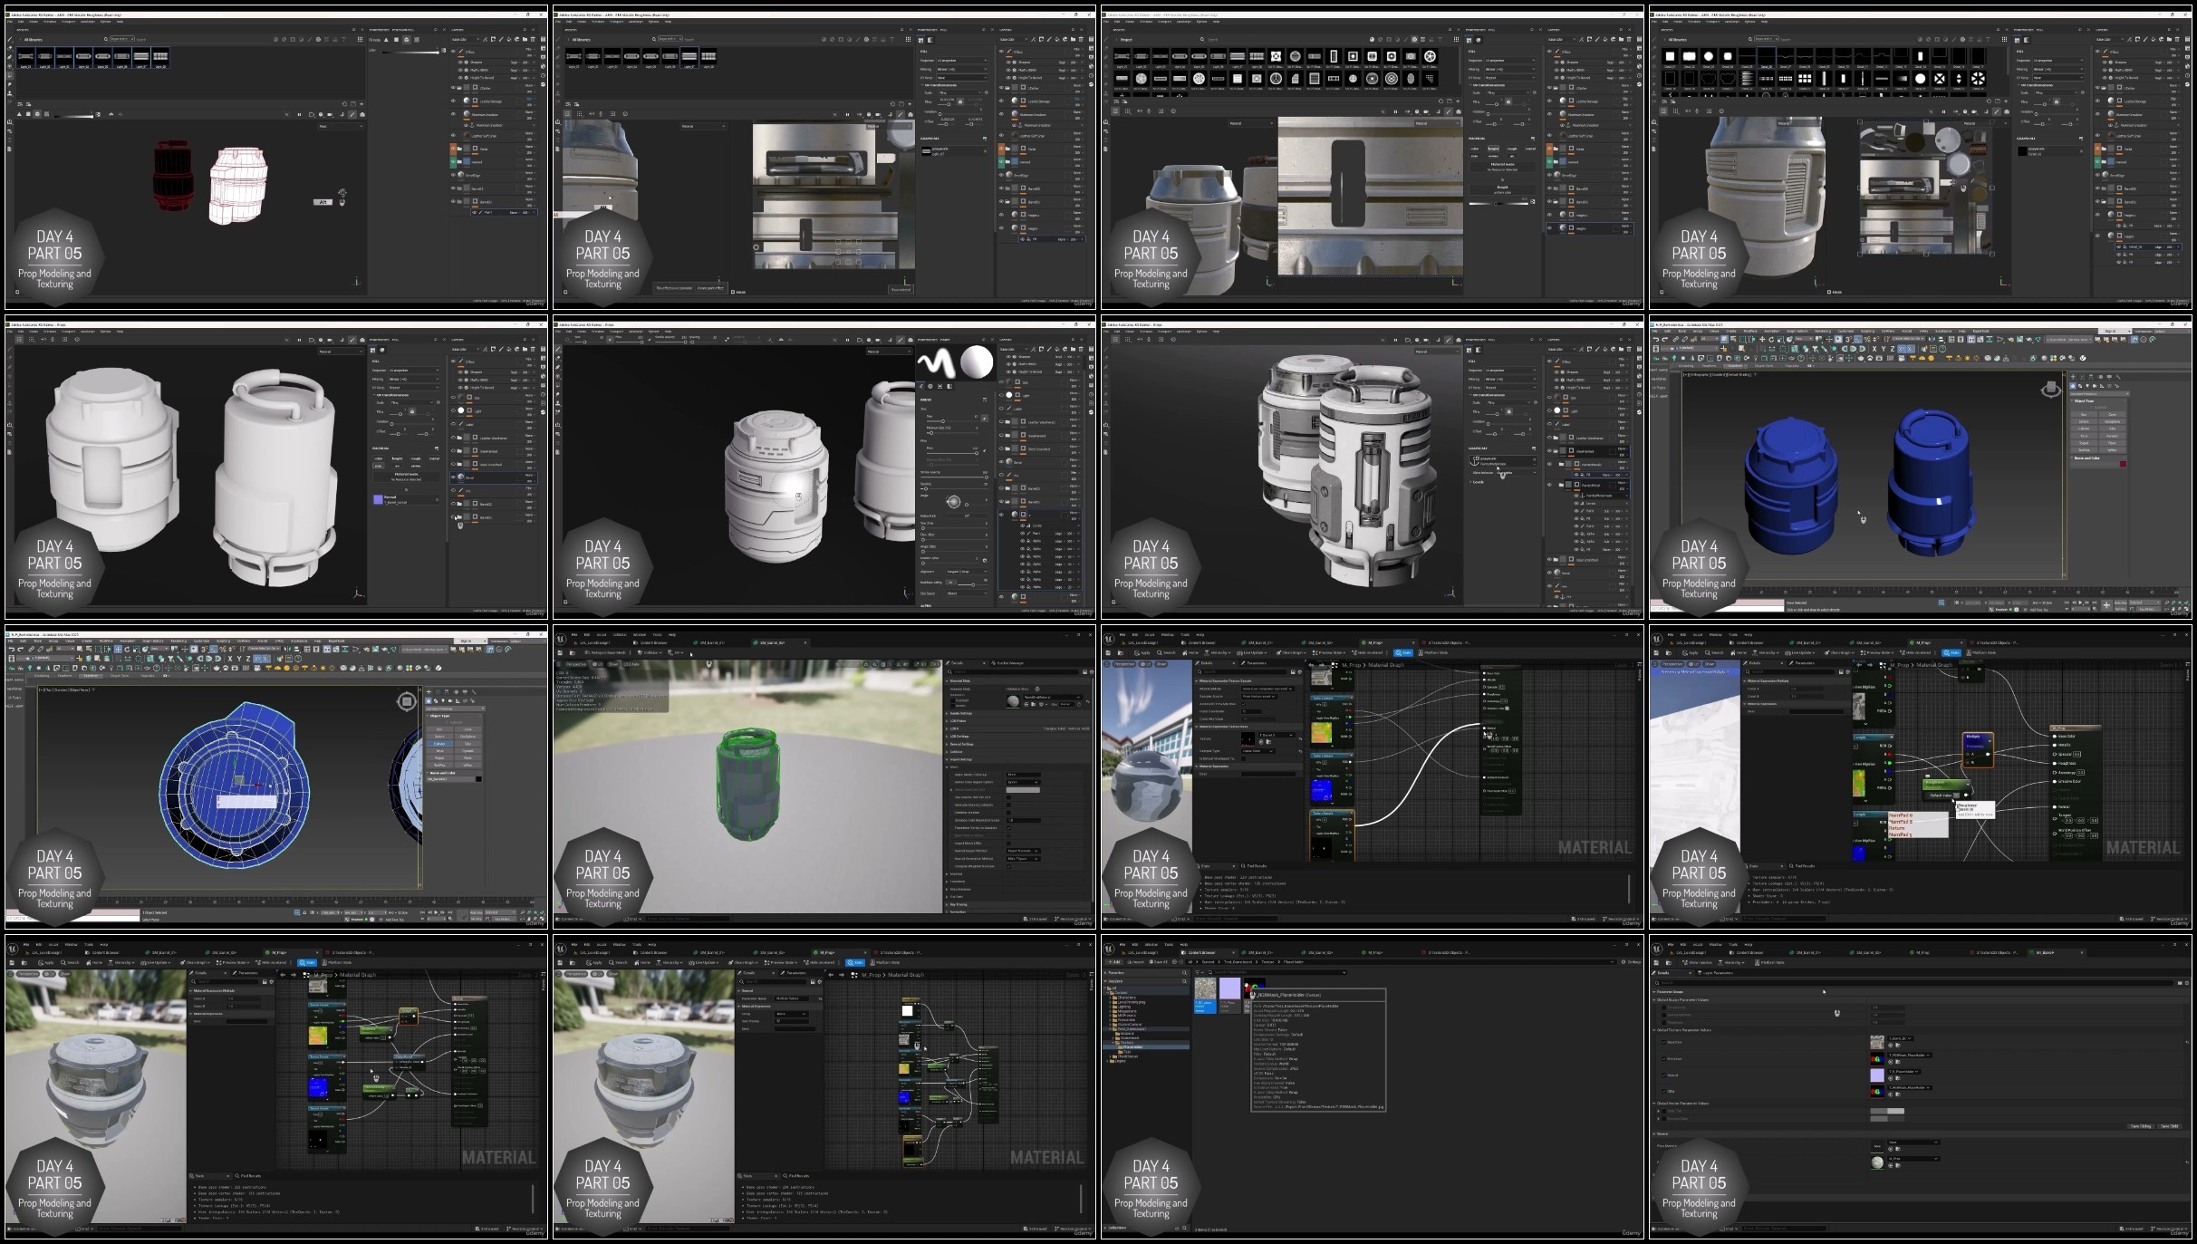The width and height of the screenshot is (2197, 1244).
Task: Switch to M_Prop tab in the Content Browser frame
Action: 1373,952
